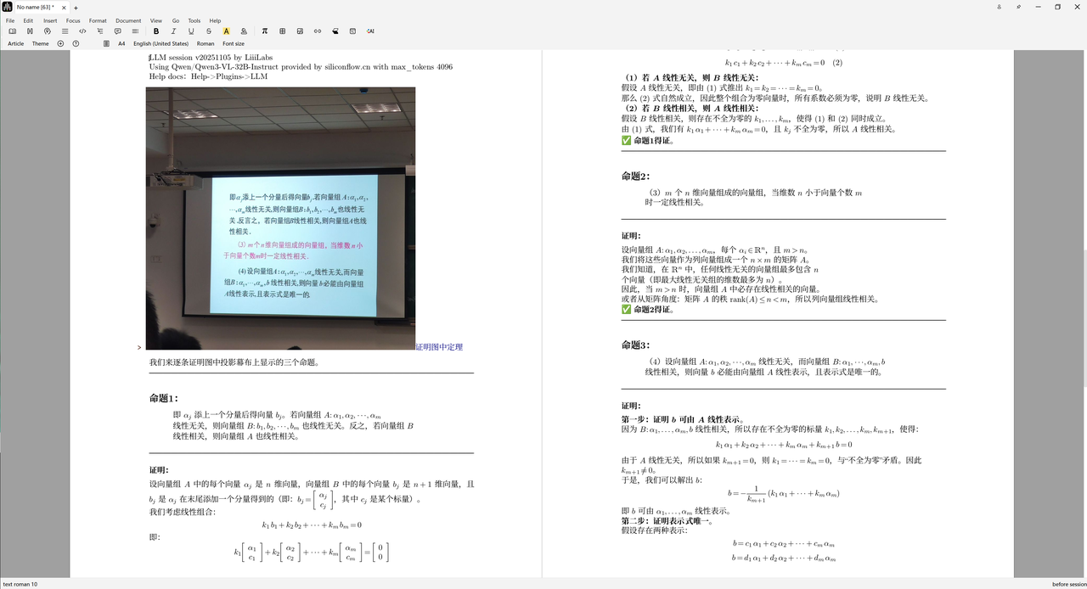This screenshot has width=1087, height=589.
Task: Apply strikethrough formatting
Action: click(x=209, y=31)
